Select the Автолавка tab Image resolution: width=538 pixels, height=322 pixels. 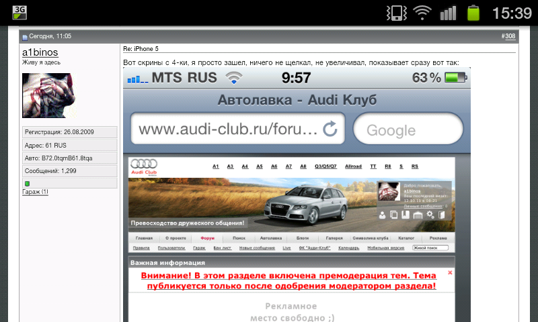pyautogui.click(x=271, y=238)
